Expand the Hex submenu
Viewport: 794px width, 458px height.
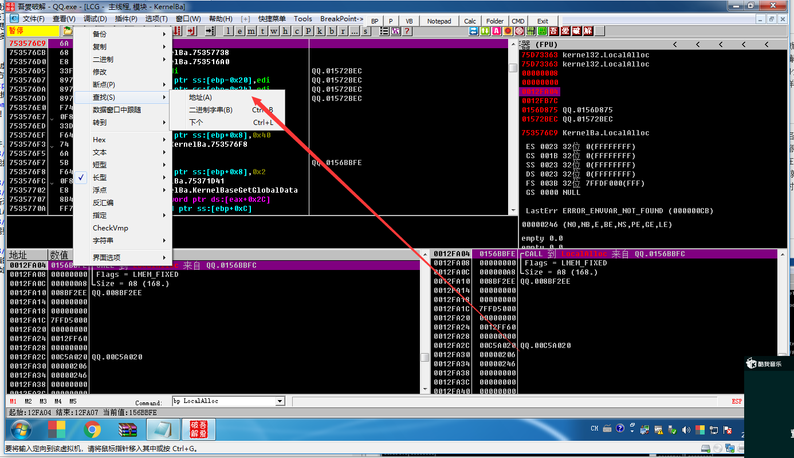click(123, 139)
